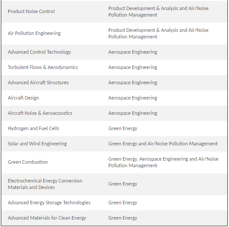Click Green Energy beside Advanced Energy Storage Technologies
This screenshot has width=229, height=227.
pyautogui.click(x=123, y=203)
